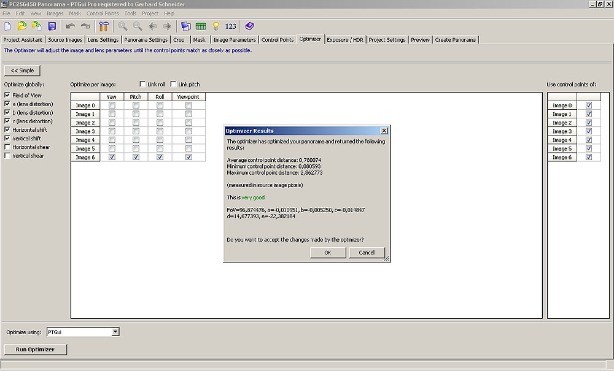Click the Run Optimizer button
This screenshot has height=371, width=614.
[x=35, y=350]
